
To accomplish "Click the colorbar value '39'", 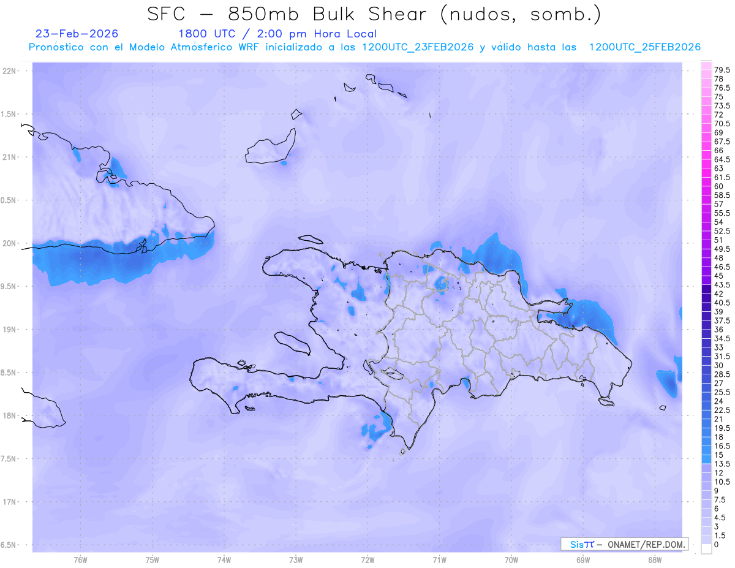I will (719, 312).
